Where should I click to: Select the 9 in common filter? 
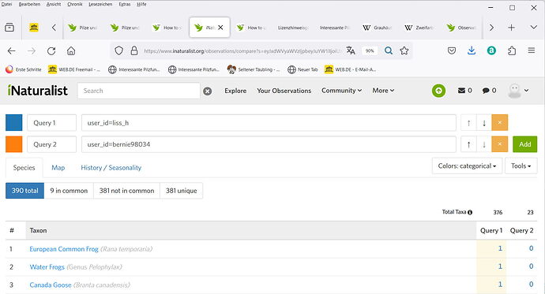[x=69, y=191]
